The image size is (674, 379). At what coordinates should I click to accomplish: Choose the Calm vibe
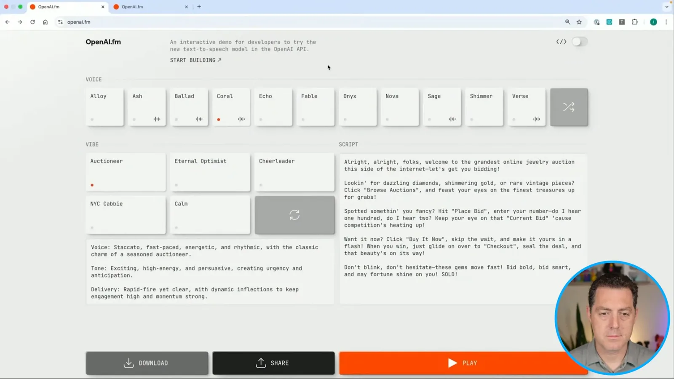tap(210, 215)
